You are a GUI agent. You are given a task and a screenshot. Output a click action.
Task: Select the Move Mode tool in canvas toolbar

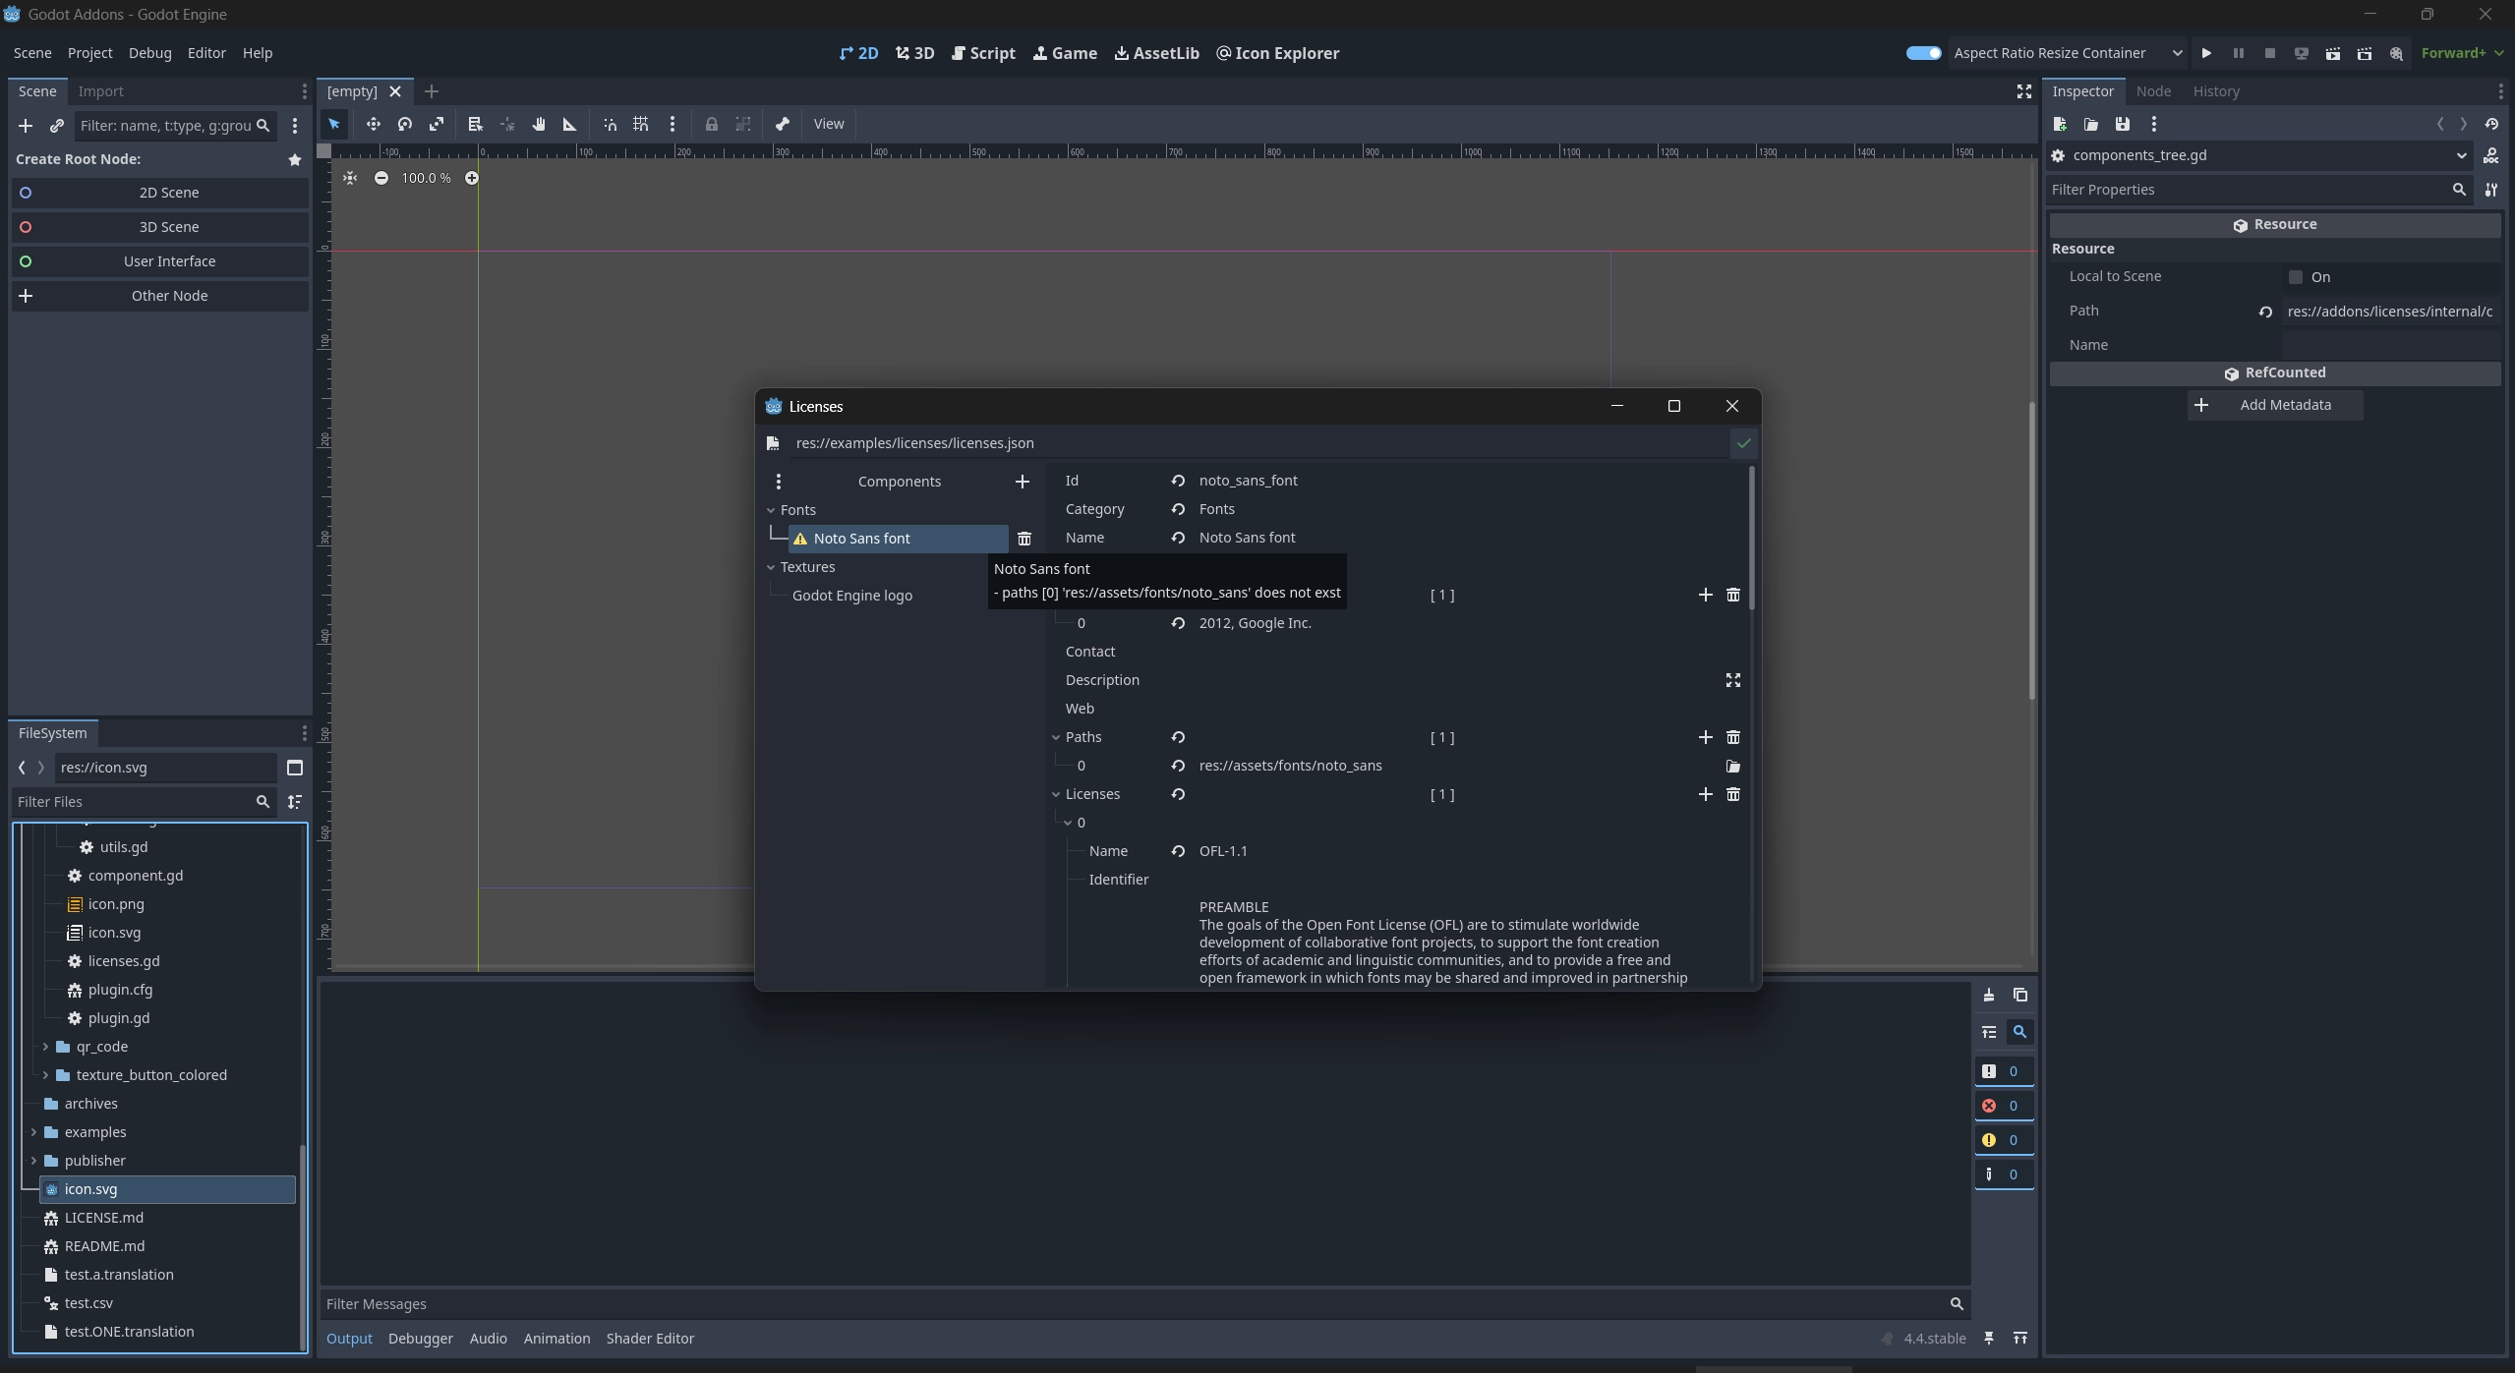pos(373,124)
